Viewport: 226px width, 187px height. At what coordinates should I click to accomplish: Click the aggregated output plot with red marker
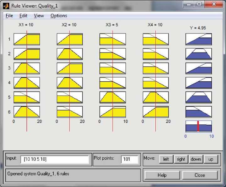(x=199, y=126)
